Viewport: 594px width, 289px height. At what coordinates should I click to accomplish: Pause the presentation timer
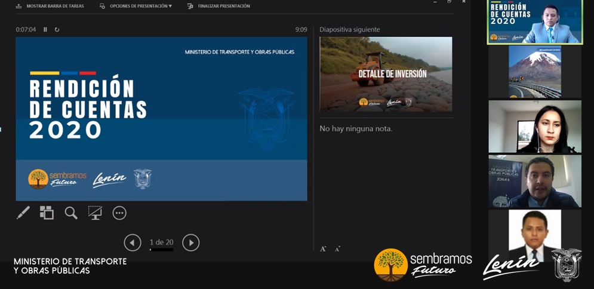pos(45,29)
